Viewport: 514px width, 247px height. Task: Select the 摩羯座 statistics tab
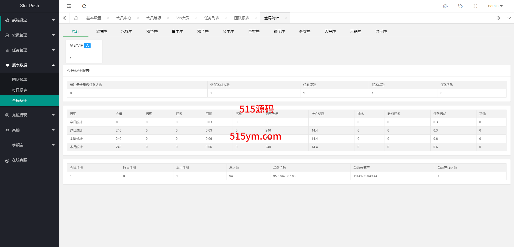point(101,31)
